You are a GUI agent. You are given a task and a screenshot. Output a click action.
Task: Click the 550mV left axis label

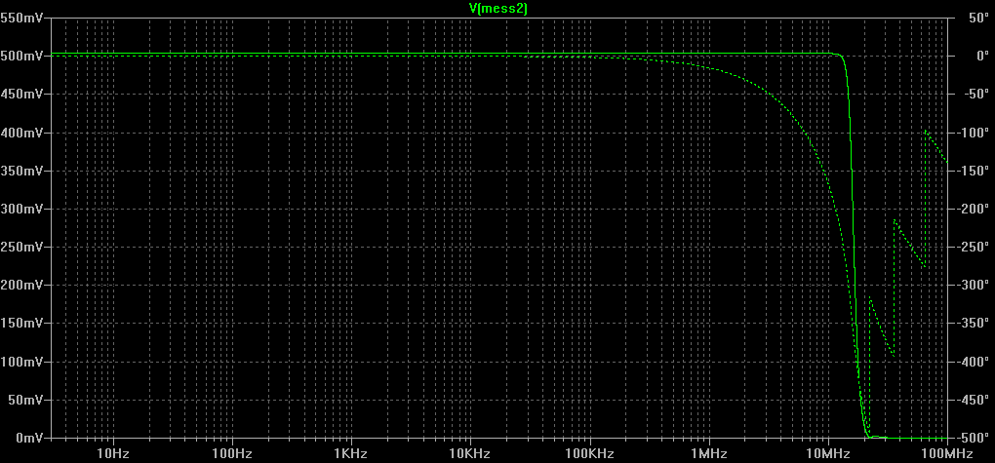[x=20, y=18]
